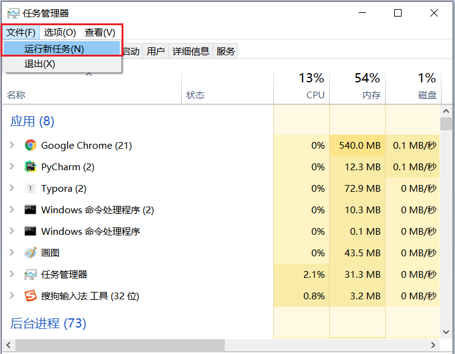Maximize the Task Manager window
This screenshot has width=455, height=354.
coord(398,13)
